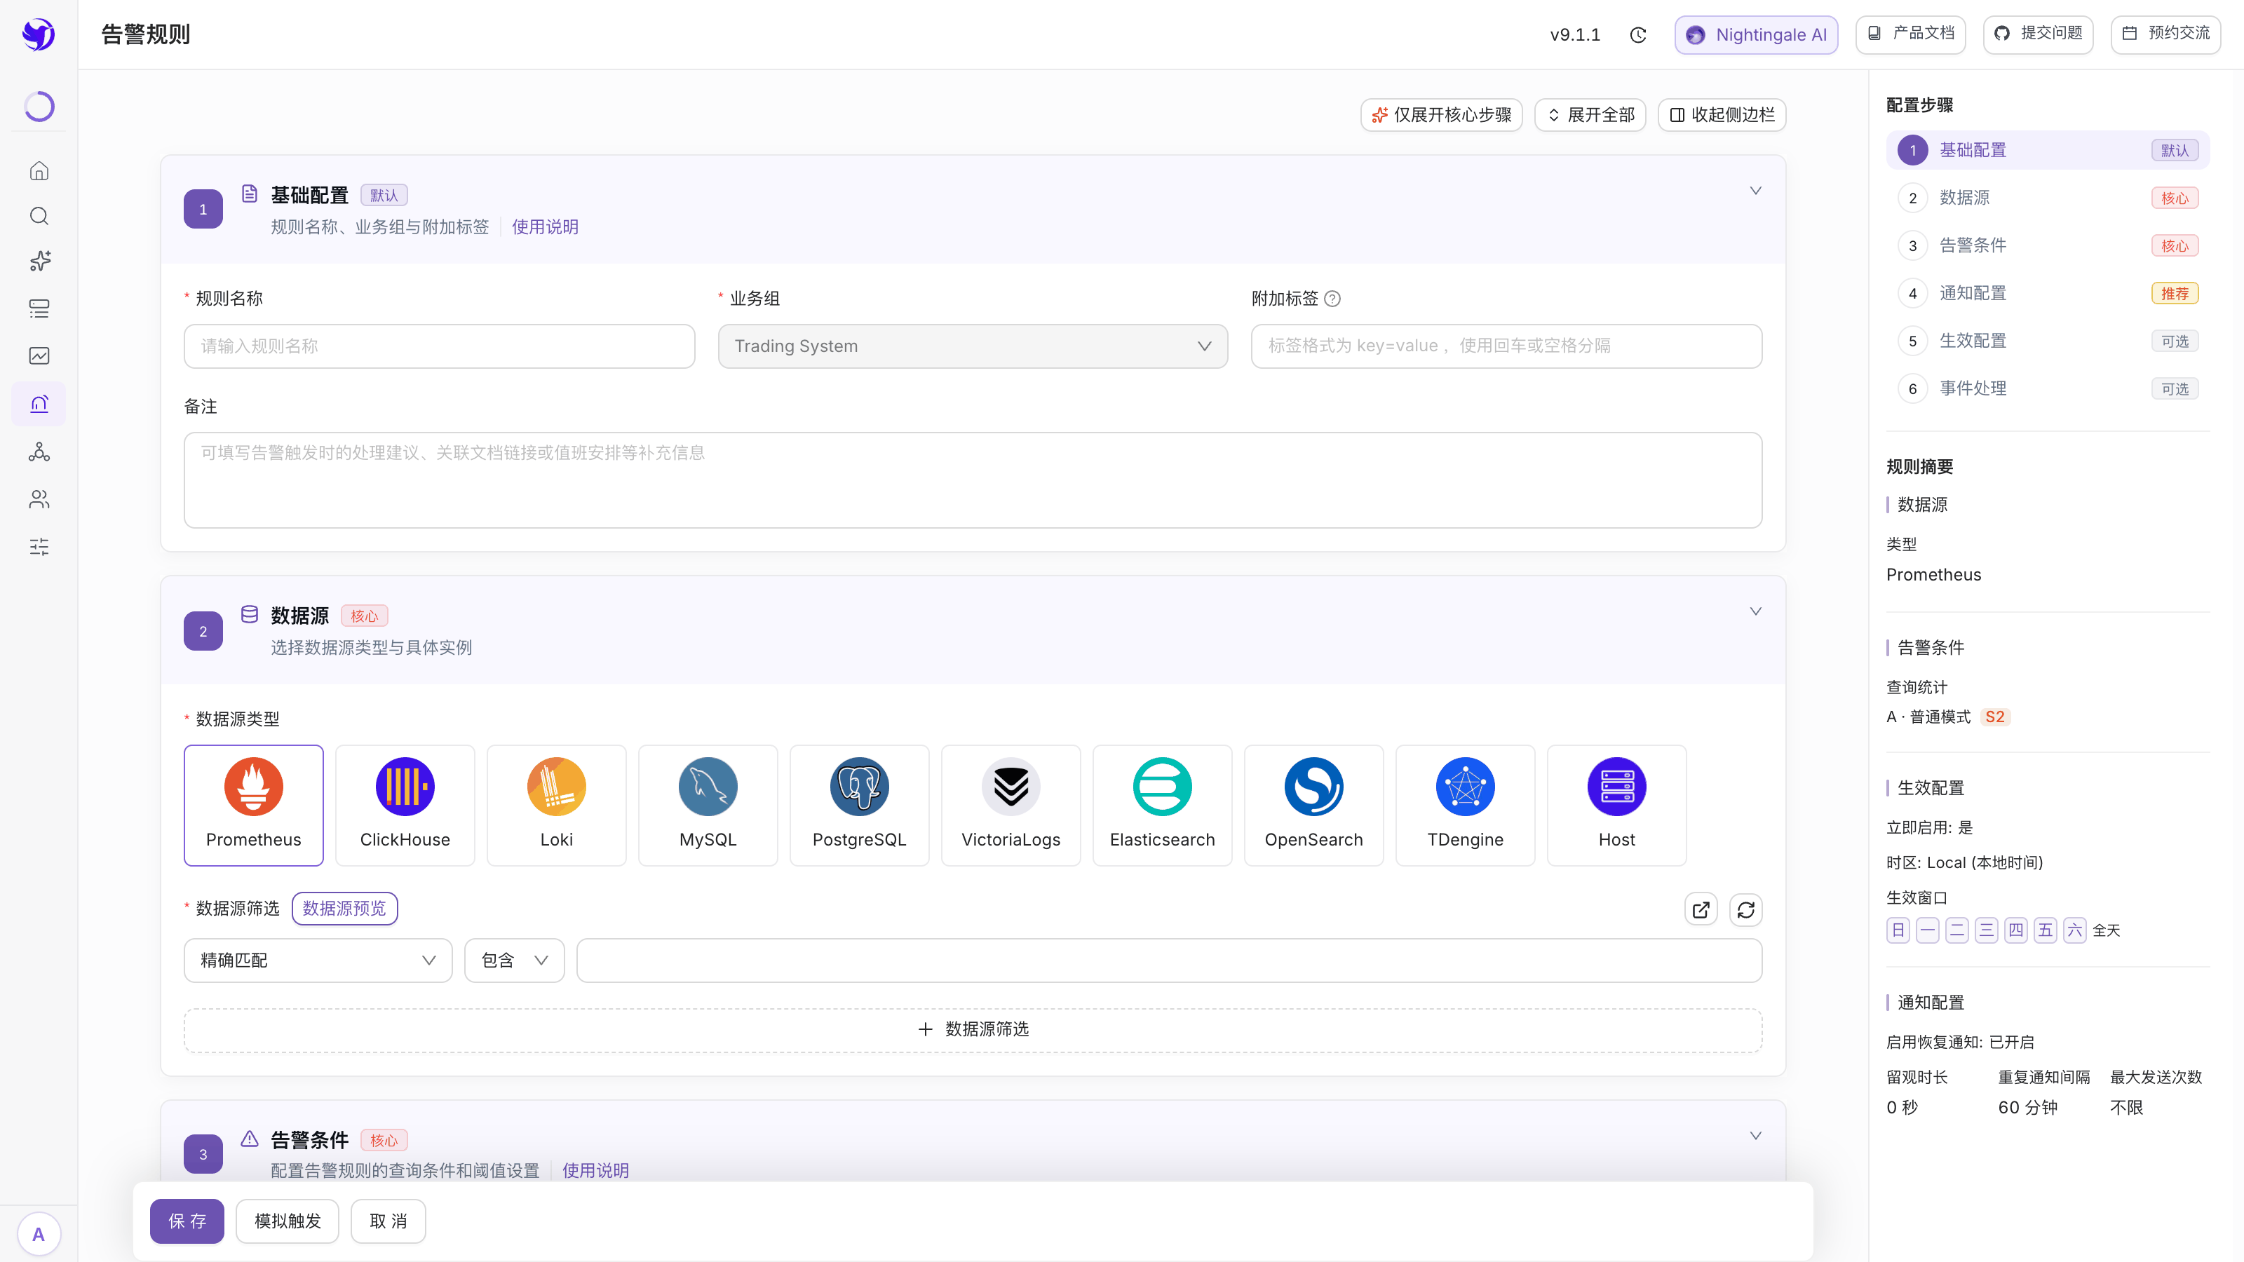The height and width of the screenshot is (1262, 2244).
Task: Click the AI sparkle icon in sidebar
Action: [39, 262]
